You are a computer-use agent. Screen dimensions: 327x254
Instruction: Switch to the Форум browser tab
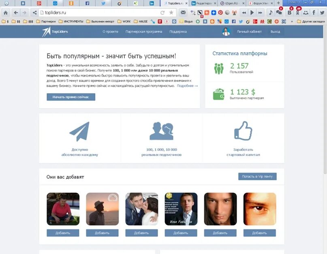pos(261,3)
